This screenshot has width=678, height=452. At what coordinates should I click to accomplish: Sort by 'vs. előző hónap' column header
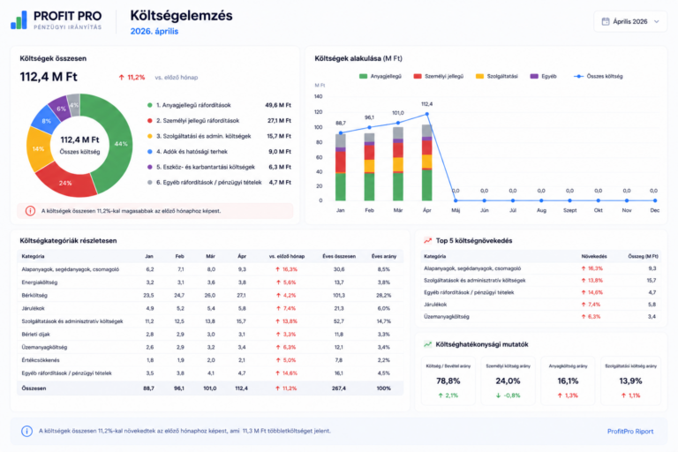287,257
